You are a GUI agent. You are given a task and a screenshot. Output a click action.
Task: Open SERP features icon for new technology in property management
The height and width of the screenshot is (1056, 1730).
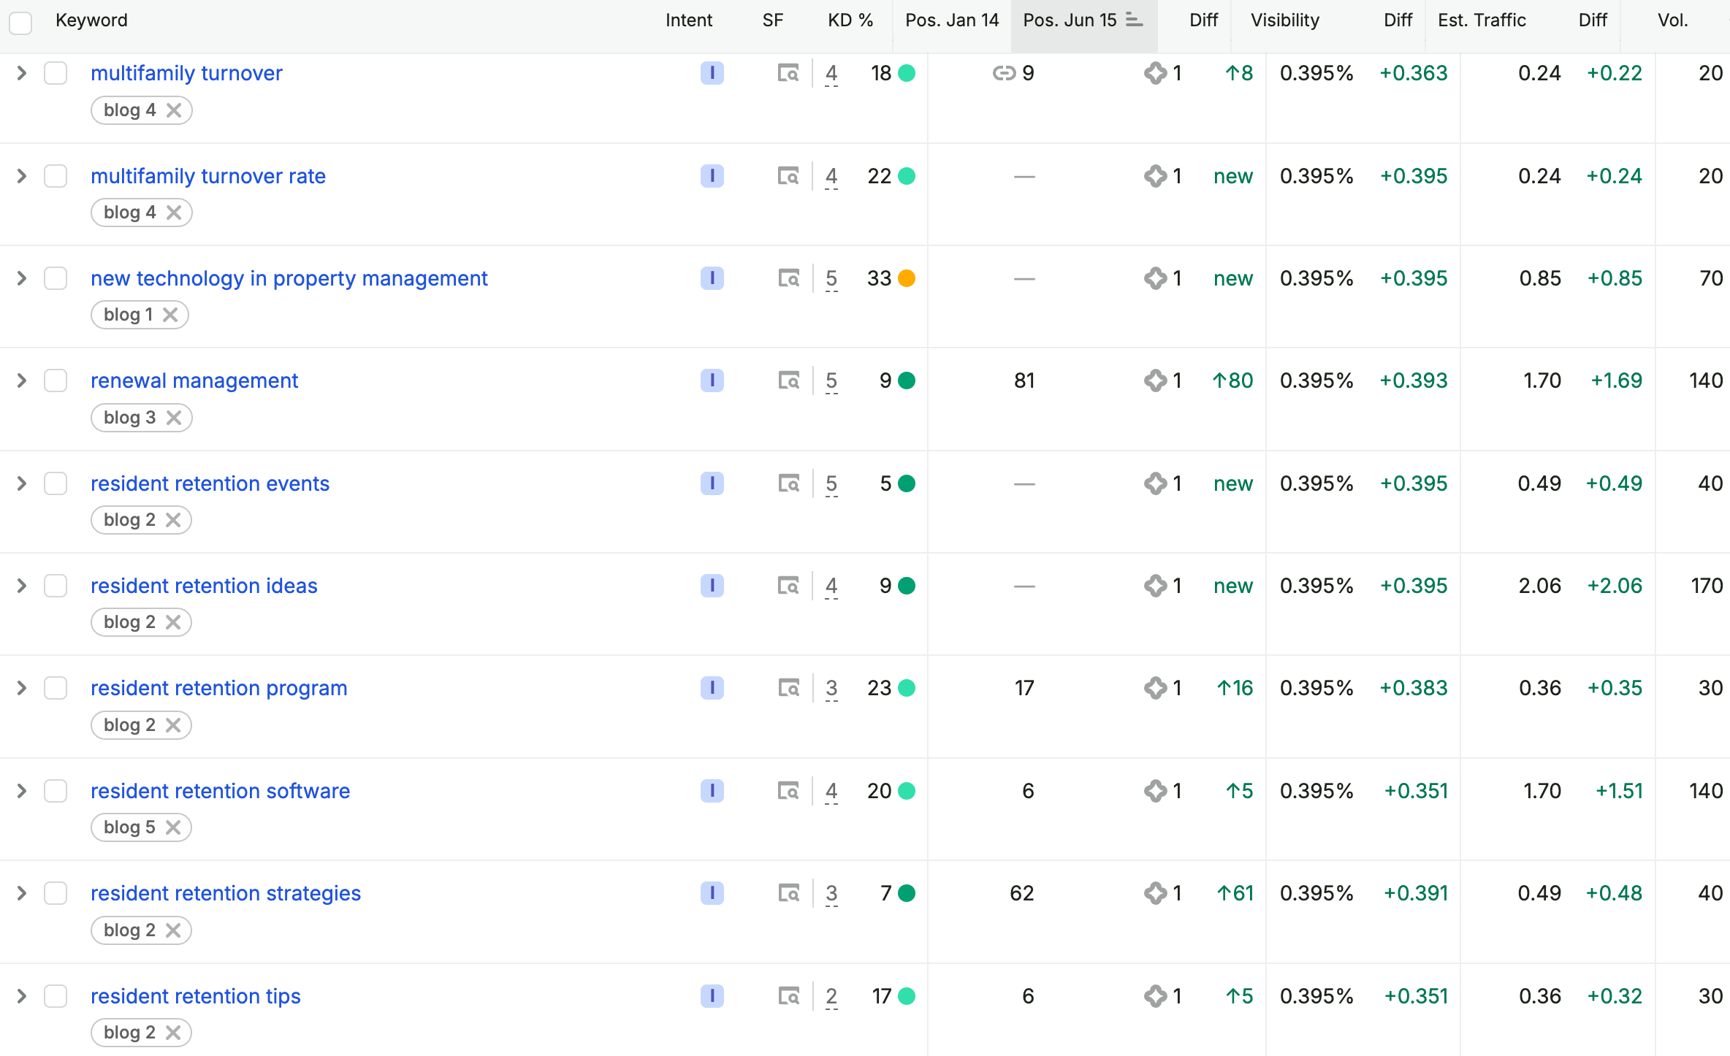click(x=788, y=278)
